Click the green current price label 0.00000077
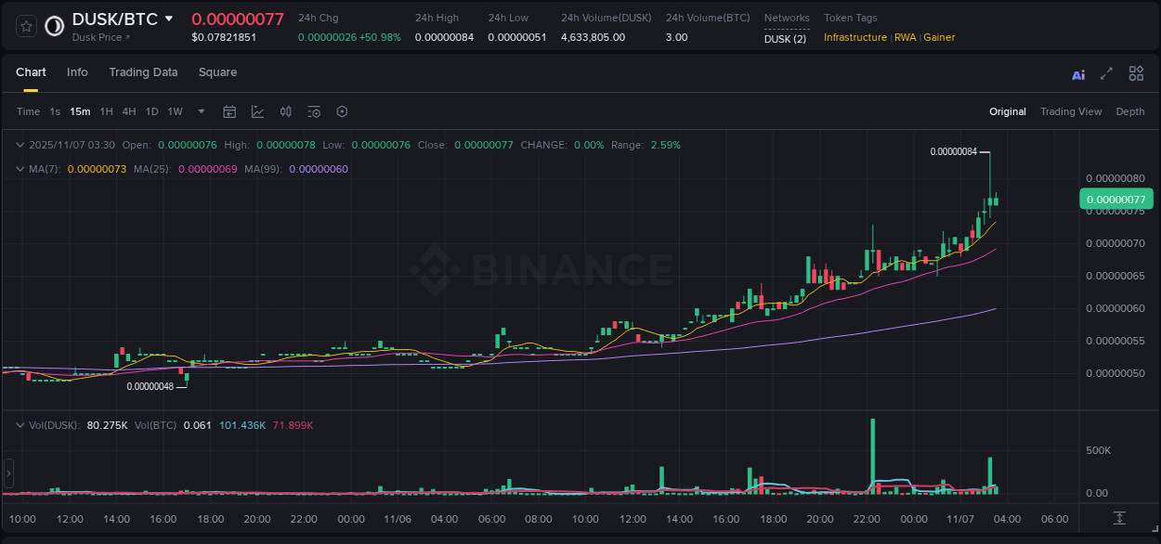The width and height of the screenshot is (1161, 544). (1116, 199)
